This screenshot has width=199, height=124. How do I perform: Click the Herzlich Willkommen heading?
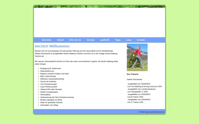52,46
